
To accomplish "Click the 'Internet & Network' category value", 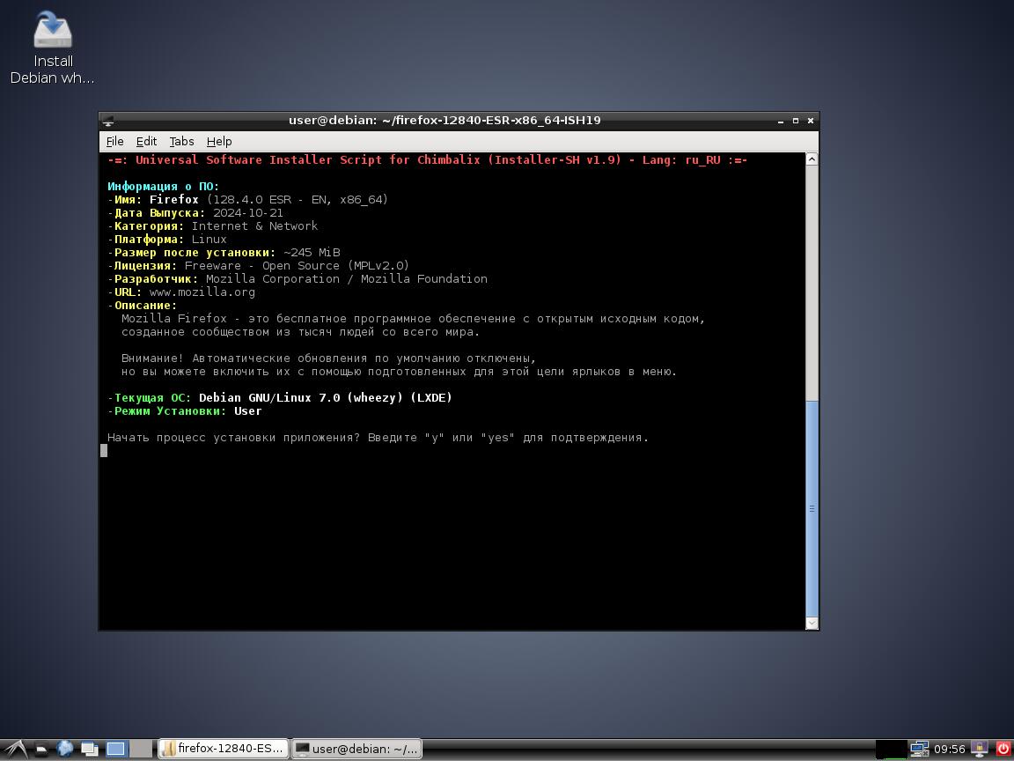I will point(254,225).
